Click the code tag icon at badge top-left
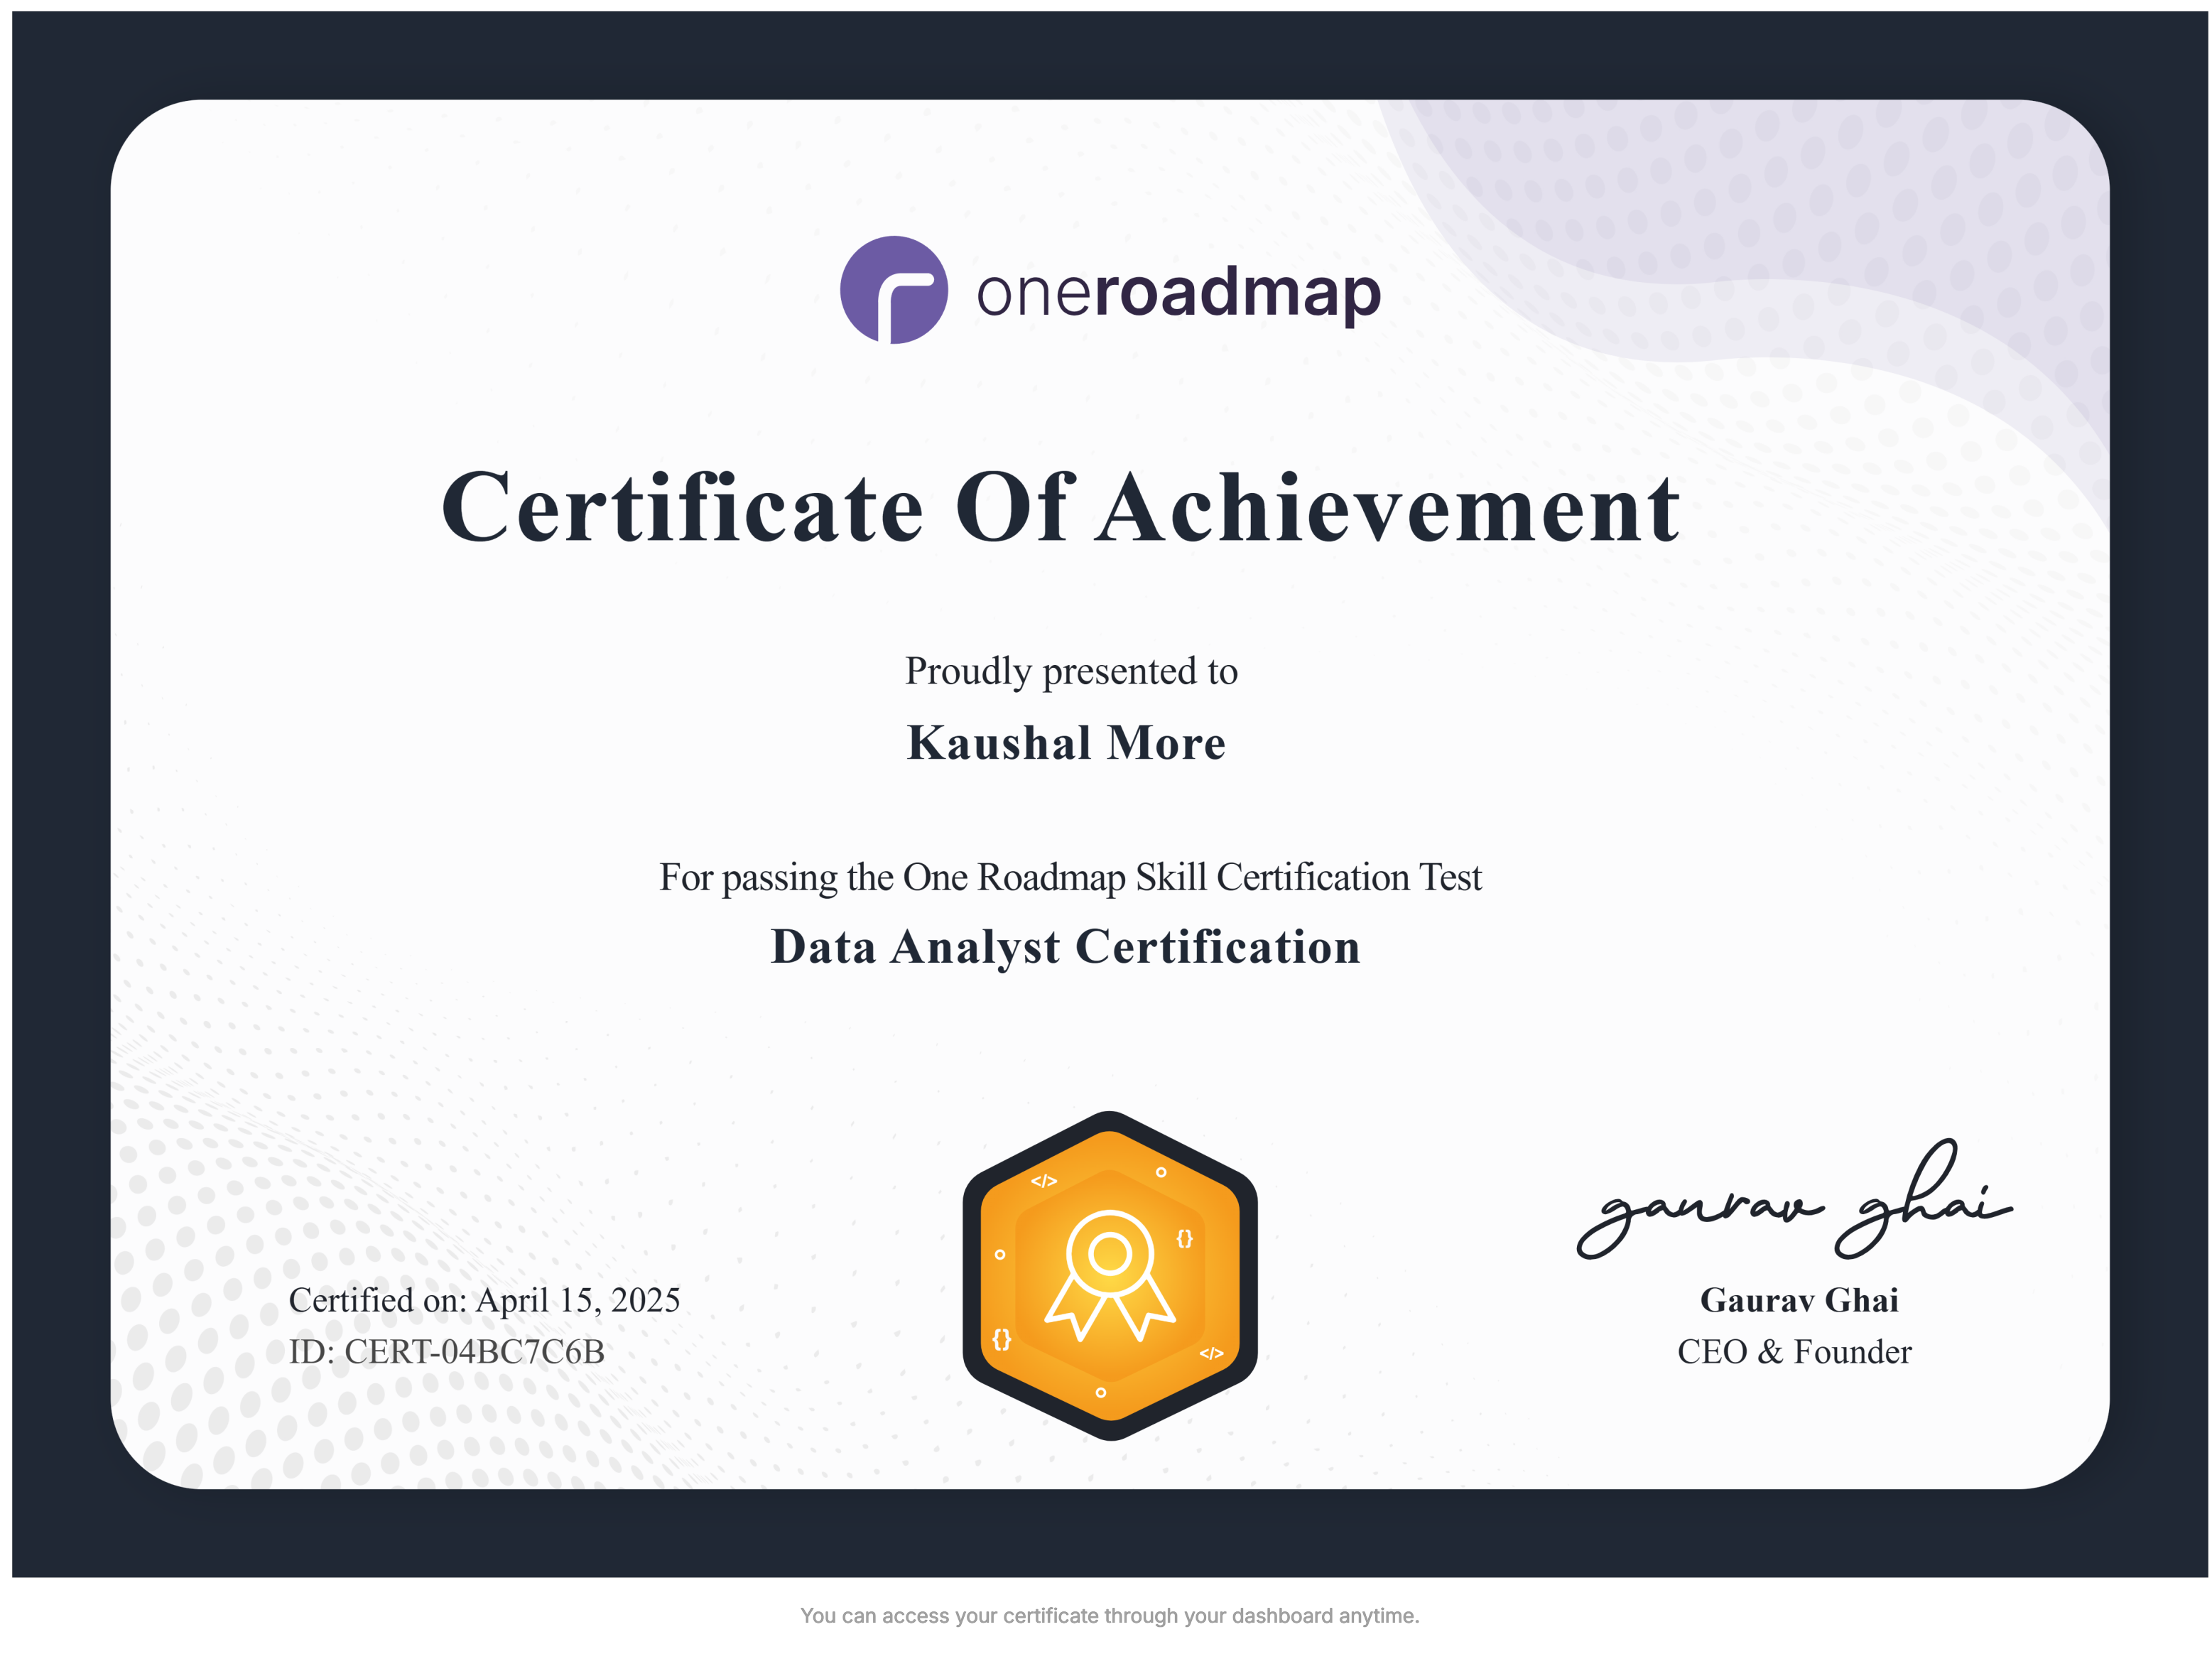2212x1676 pixels. (x=1043, y=1181)
